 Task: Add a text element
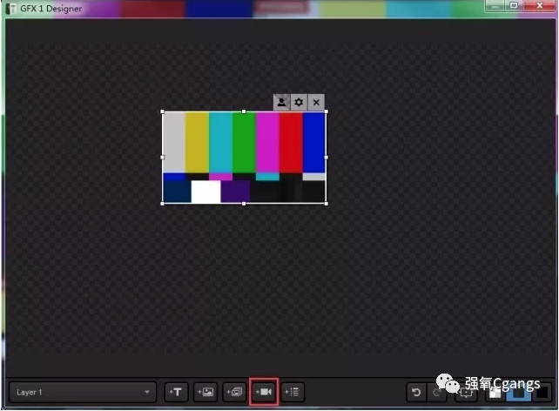click(176, 392)
